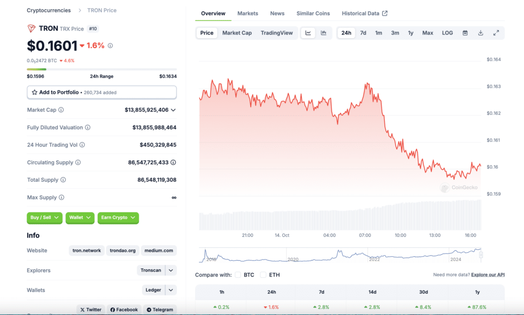Select the 24h time range

click(346, 33)
